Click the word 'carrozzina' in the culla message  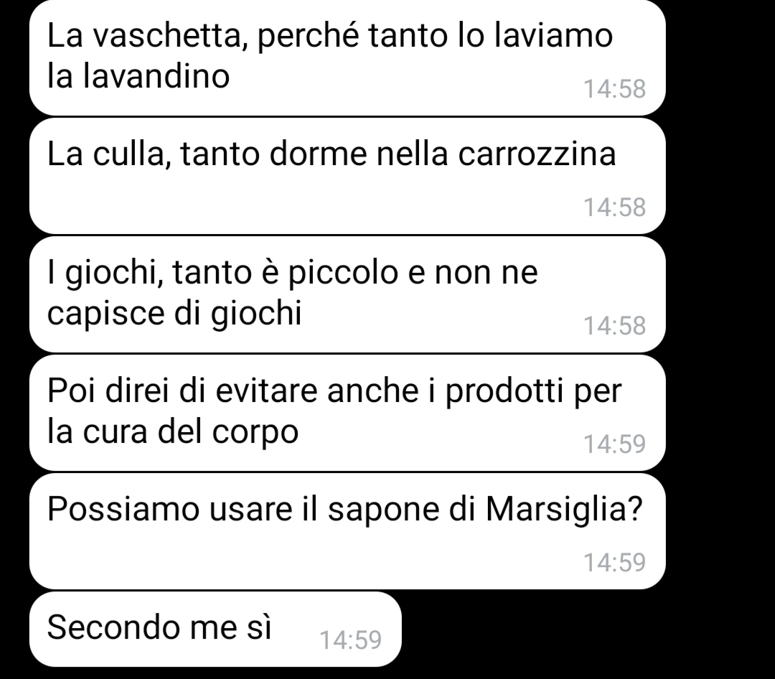pyautogui.click(x=537, y=154)
